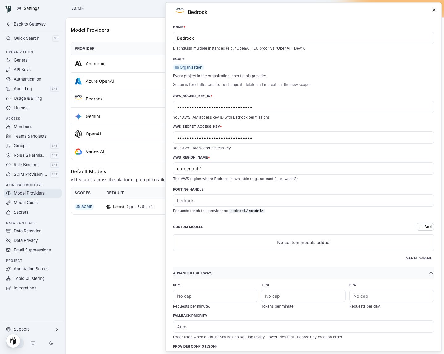Screen dimensions: 444x354
Task: Click the Roles & Permissions shield icon
Action: click(9, 155)
